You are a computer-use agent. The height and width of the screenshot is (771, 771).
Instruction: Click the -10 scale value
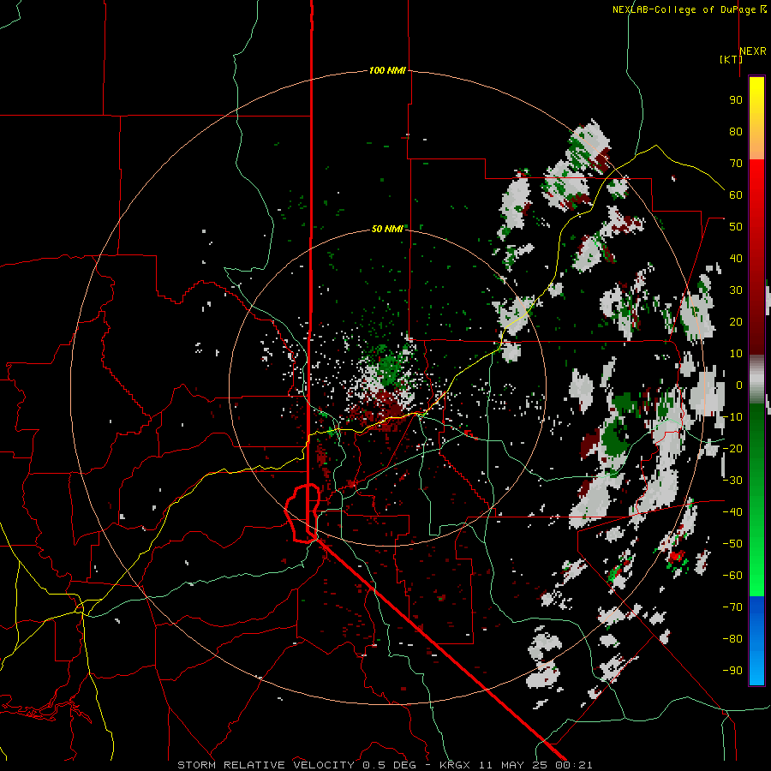732,417
